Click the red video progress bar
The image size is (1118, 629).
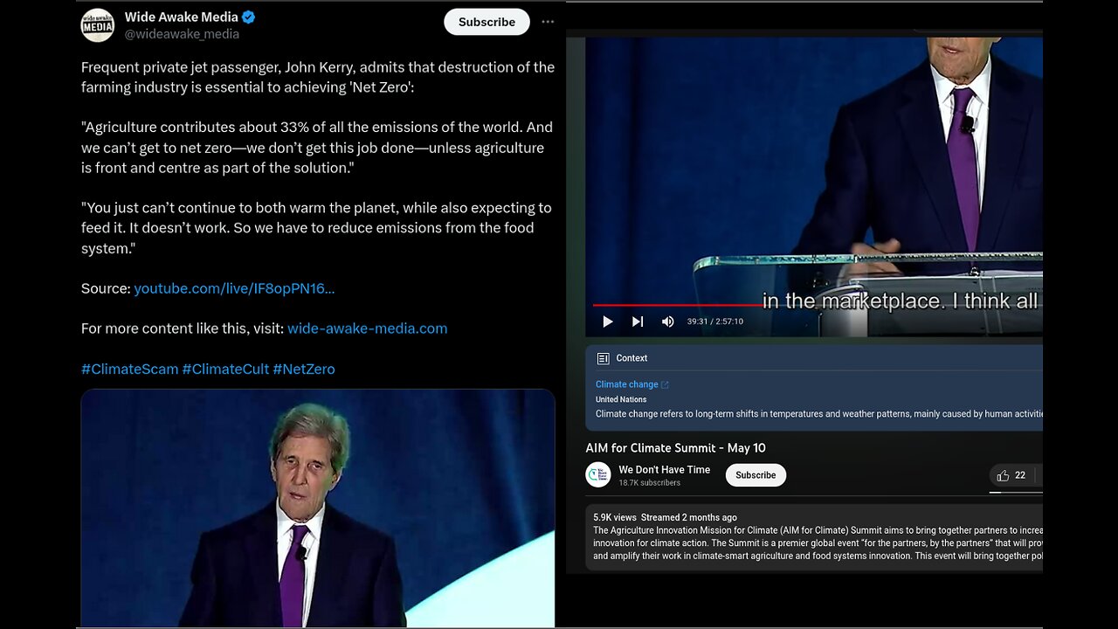[678, 305]
